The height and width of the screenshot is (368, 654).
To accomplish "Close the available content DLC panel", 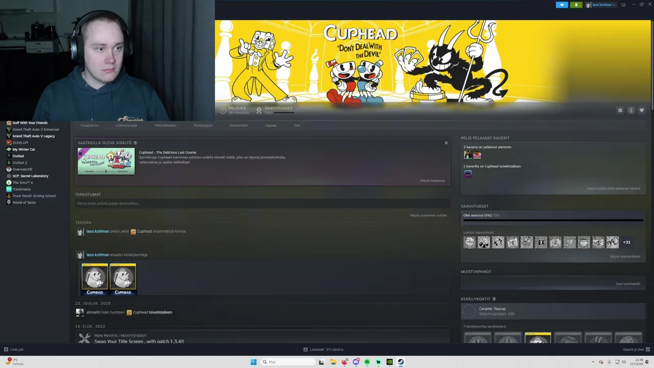I will click(446, 143).
